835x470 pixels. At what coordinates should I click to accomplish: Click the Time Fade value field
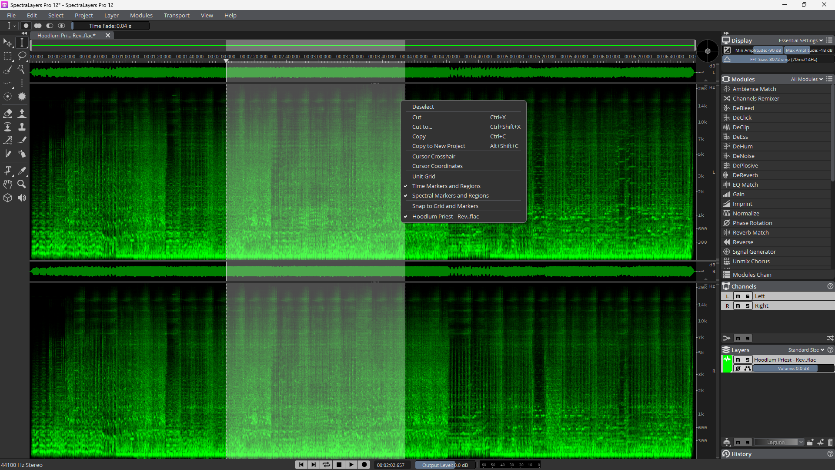110,26
